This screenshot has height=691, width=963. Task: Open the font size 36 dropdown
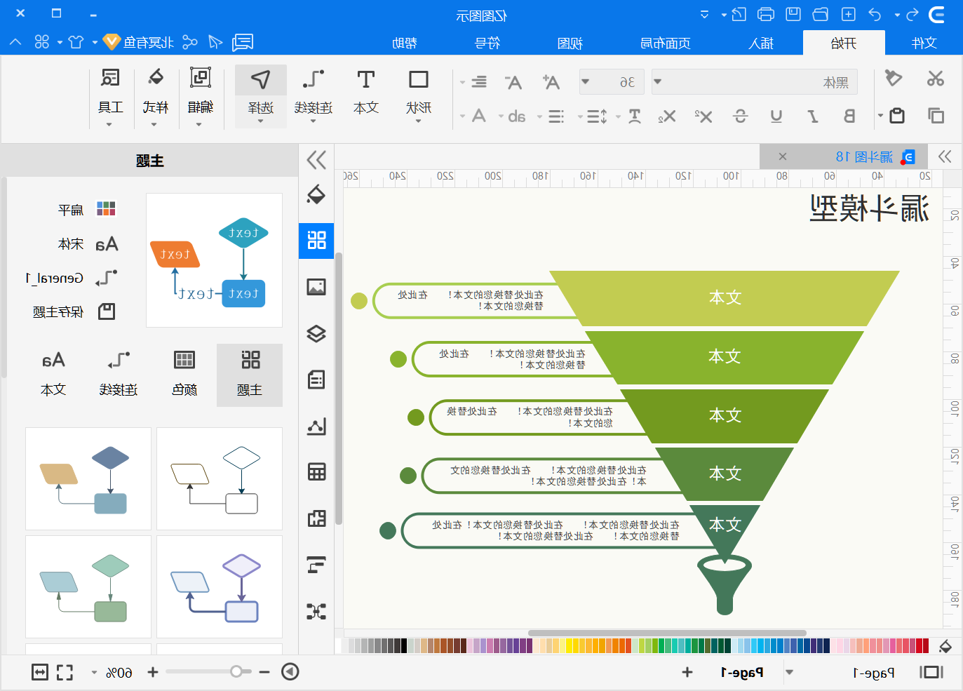(x=585, y=81)
